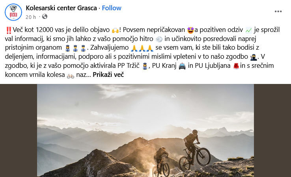Click the red siren emoji after Ljubljana
This screenshot has height=177, width=291.
(236, 66)
